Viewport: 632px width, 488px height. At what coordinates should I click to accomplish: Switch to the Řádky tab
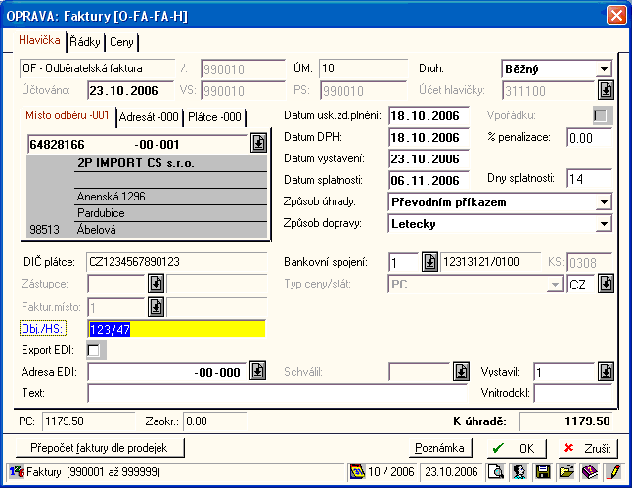point(86,42)
